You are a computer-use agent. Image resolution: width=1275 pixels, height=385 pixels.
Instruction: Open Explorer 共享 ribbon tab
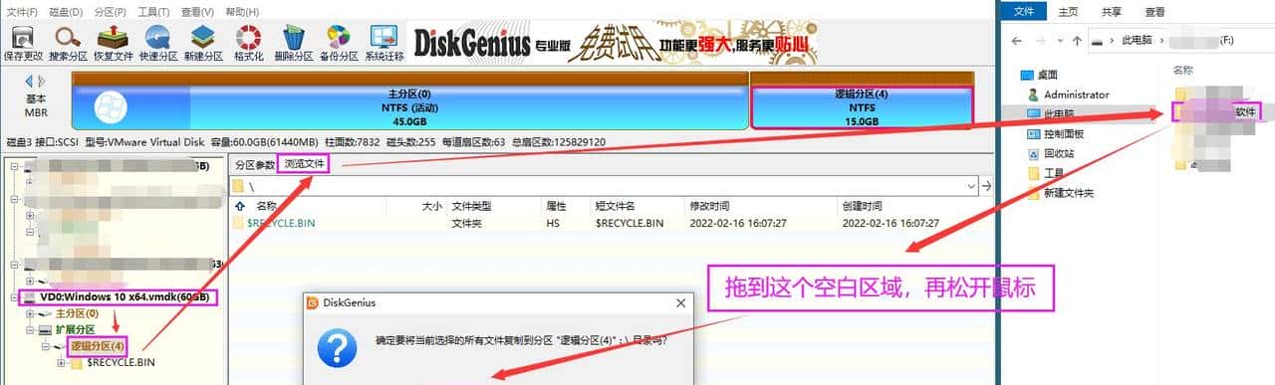coord(1112,12)
